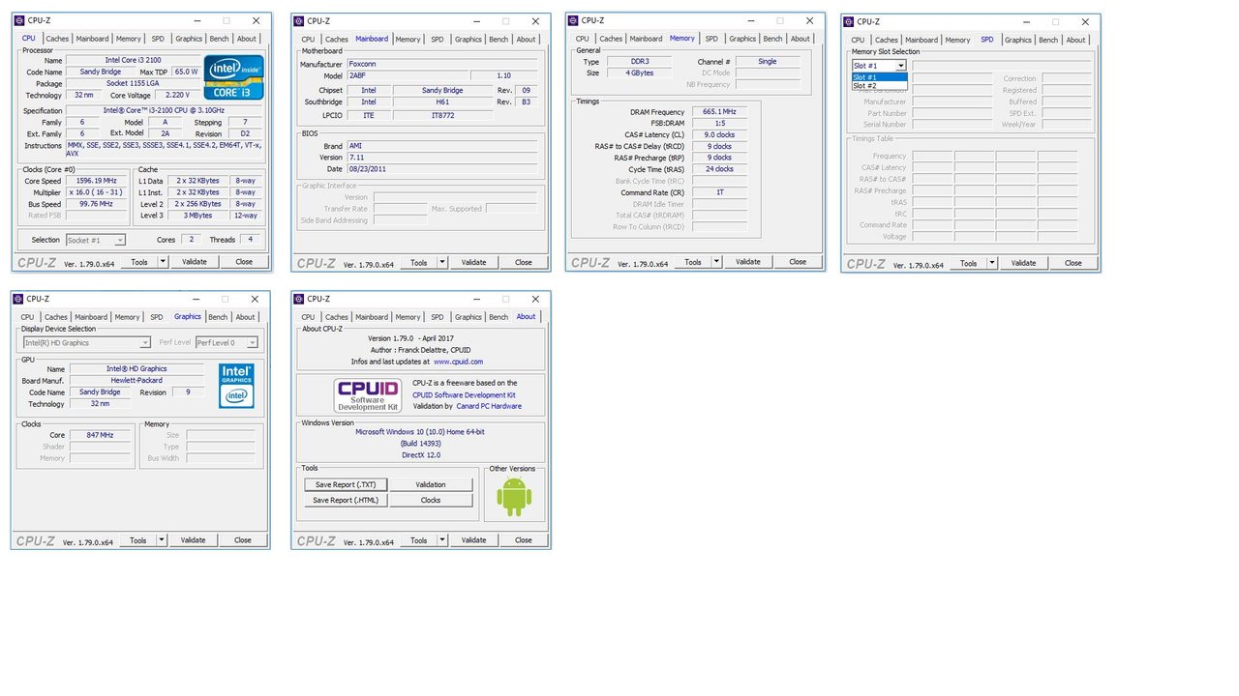Open Tools arrow in About window
This screenshot has width=1239, height=696.
442,540
